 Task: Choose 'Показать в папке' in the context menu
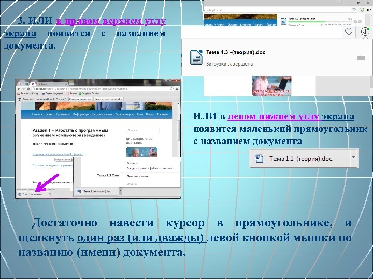137,176
